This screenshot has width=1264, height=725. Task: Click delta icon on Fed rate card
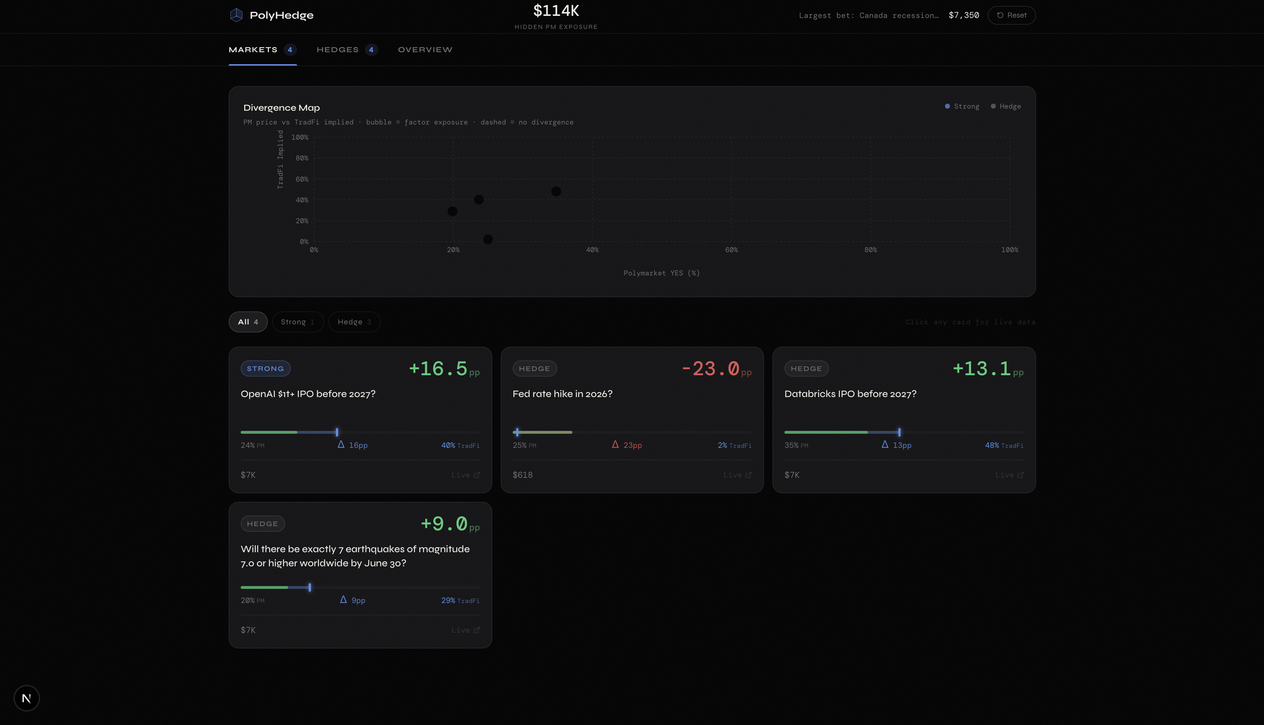(615, 445)
